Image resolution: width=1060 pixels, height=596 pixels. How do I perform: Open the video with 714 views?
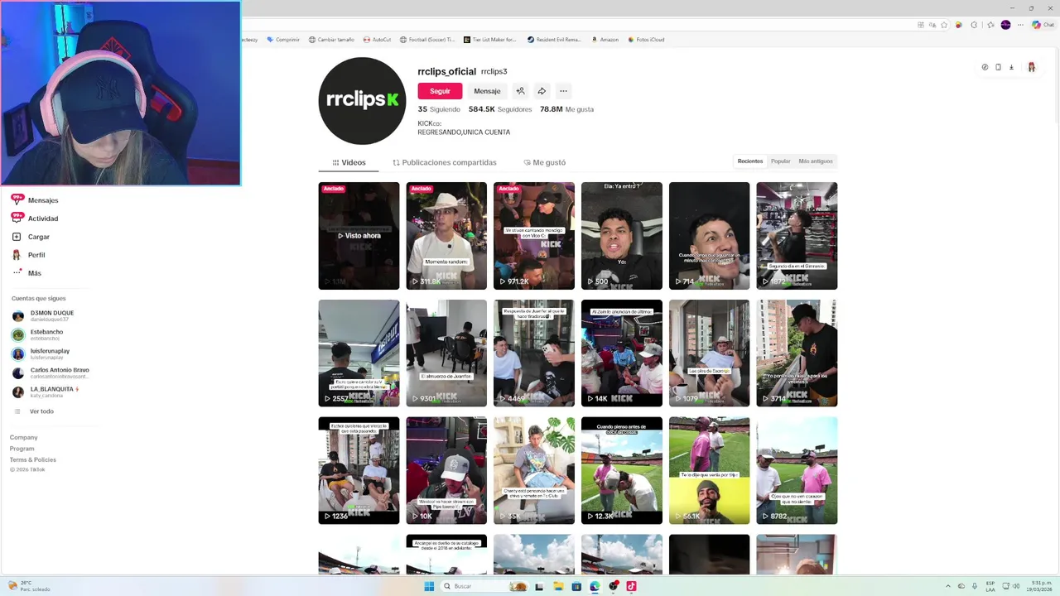click(710, 236)
